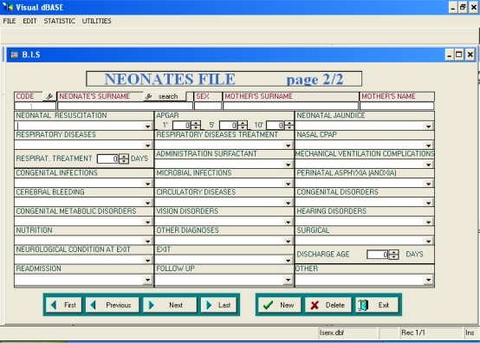
Task: Open the STATISTIC menu
Action: pos(60,21)
